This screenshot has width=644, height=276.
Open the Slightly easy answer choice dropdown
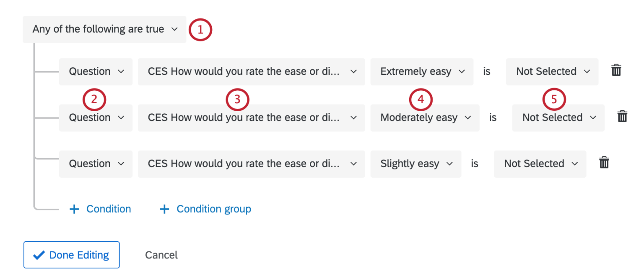point(416,164)
